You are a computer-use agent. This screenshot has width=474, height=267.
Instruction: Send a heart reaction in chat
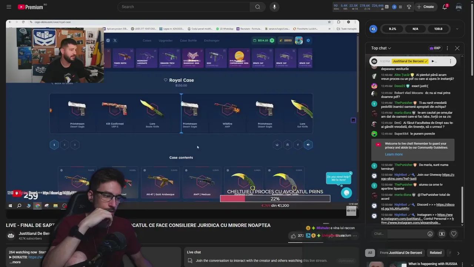click(x=454, y=234)
